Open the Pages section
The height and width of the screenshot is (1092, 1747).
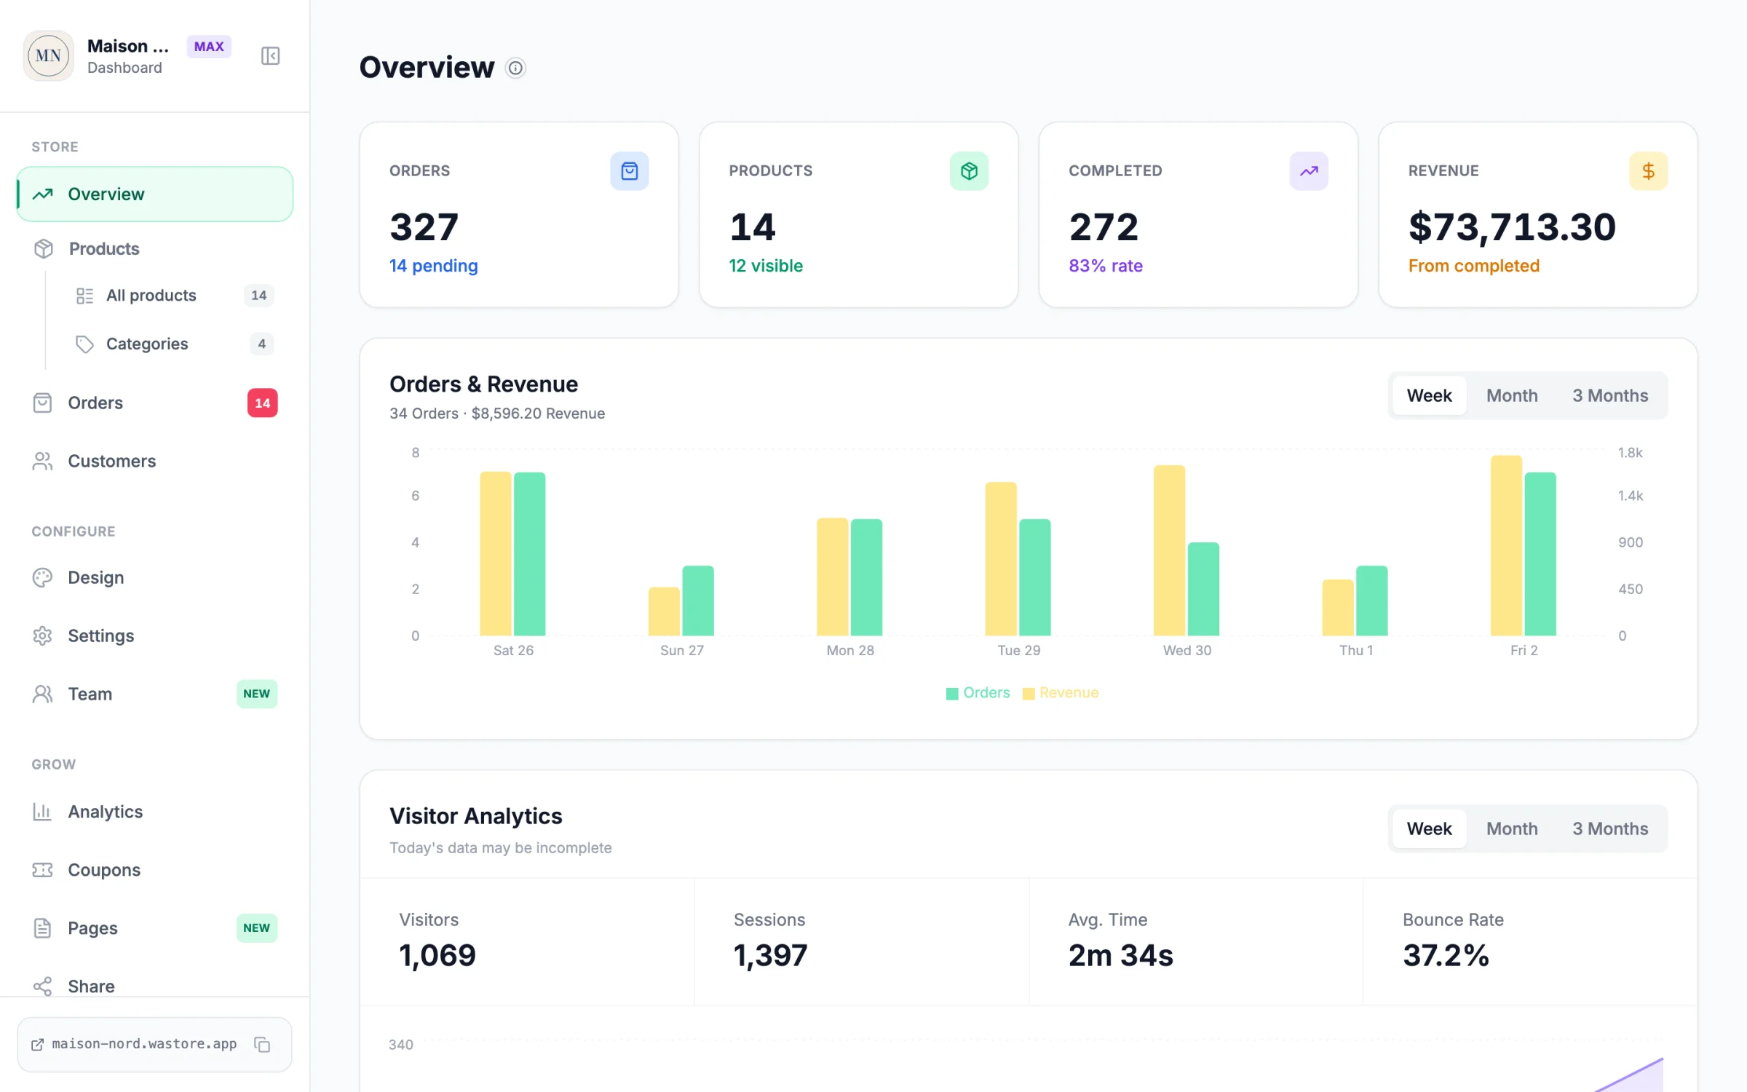pos(154,928)
